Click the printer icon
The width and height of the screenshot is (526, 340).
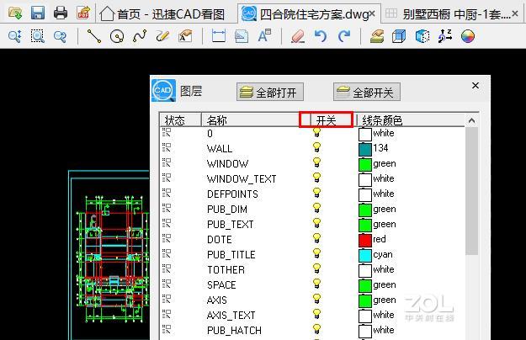[x=61, y=13]
